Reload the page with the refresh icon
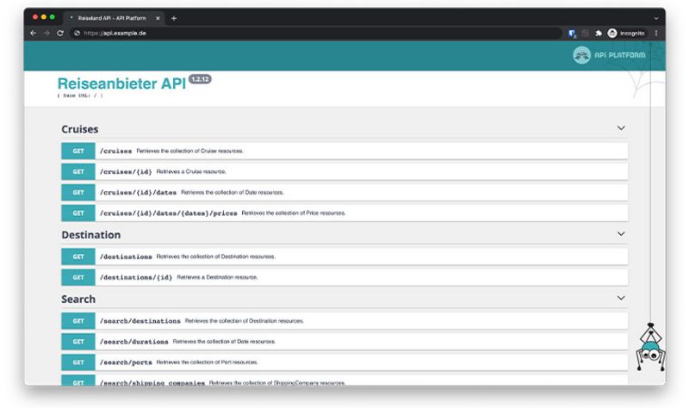Viewport: 689px width, 408px height. point(59,33)
